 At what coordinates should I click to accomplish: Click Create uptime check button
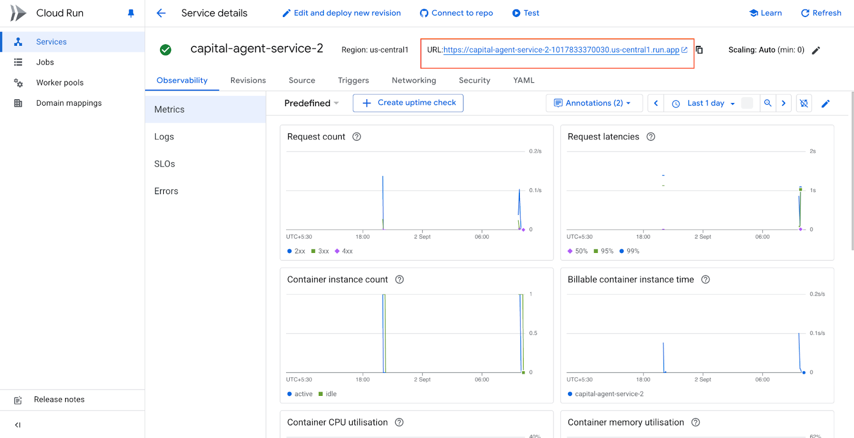408,103
